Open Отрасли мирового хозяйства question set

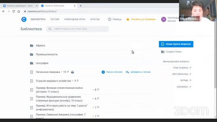tap(53, 81)
